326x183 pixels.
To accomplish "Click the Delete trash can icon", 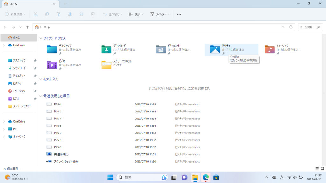I will (93, 14).
